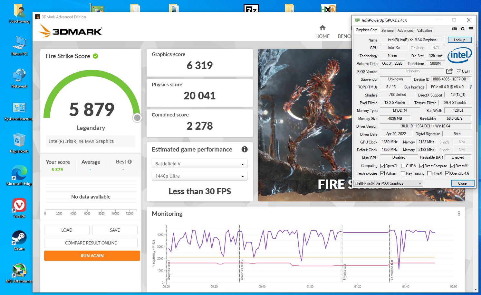Toggle the OpenGL 4.6 checkbox

tap(447, 173)
